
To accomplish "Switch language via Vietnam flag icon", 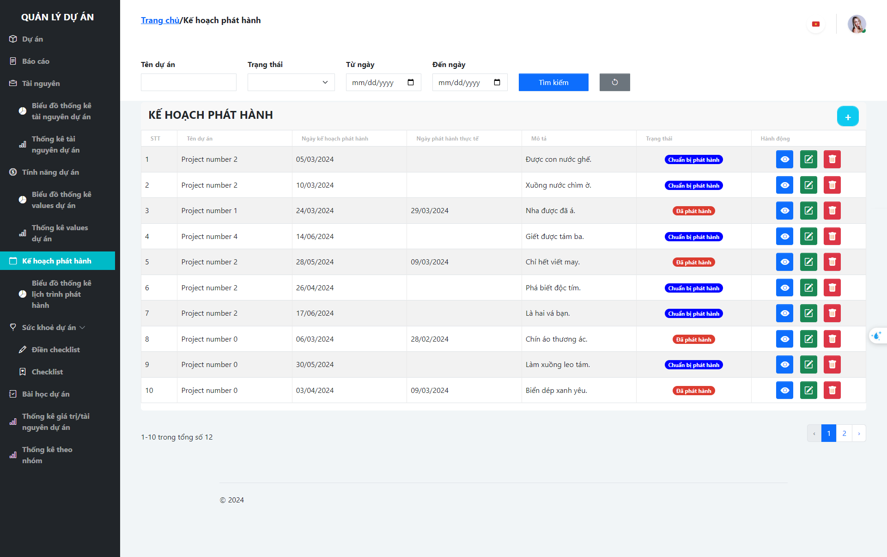I will point(816,24).
